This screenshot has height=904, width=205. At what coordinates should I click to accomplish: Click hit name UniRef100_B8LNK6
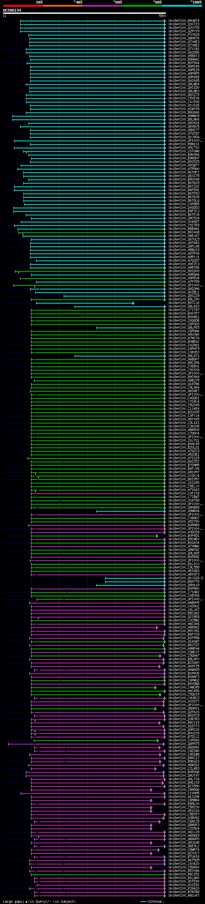(184, 119)
